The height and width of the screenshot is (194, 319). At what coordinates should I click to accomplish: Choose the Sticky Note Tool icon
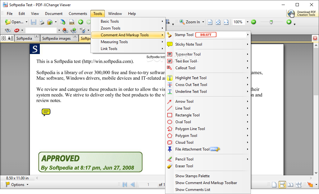(170, 44)
